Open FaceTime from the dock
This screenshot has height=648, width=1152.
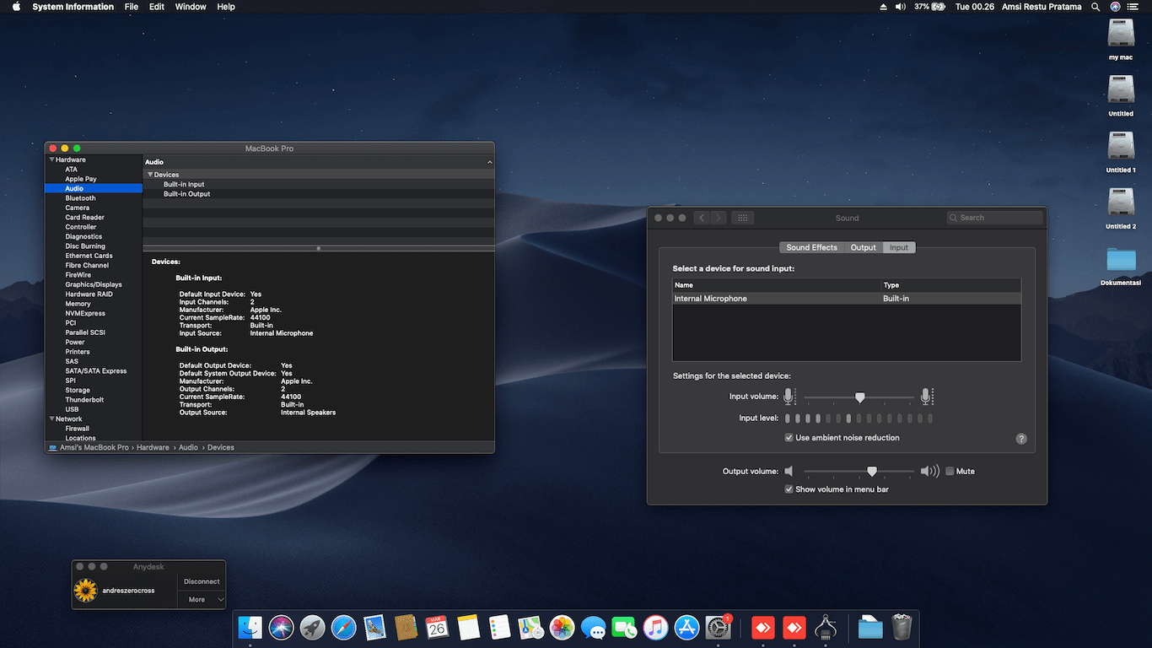coord(624,628)
